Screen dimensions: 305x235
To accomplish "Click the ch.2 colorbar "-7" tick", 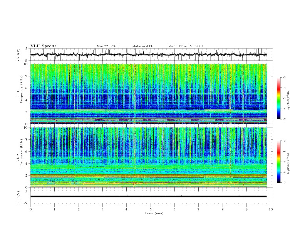I will [284, 183].
